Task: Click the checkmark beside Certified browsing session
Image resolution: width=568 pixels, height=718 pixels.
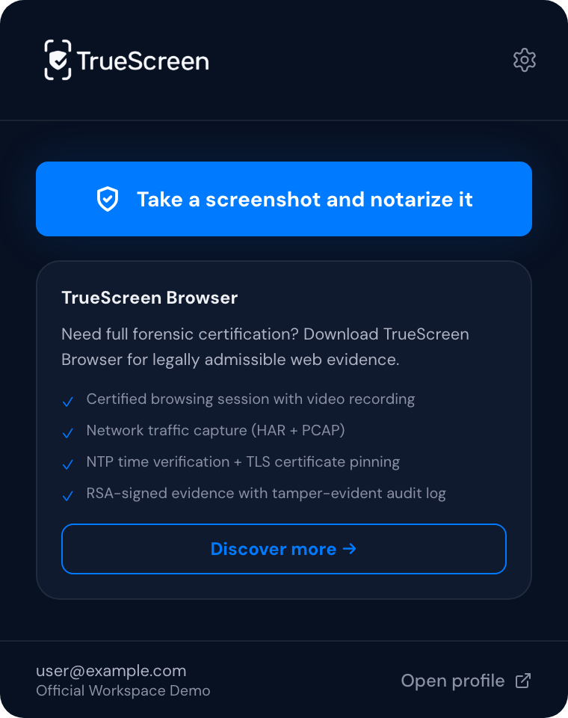Action: [68, 402]
